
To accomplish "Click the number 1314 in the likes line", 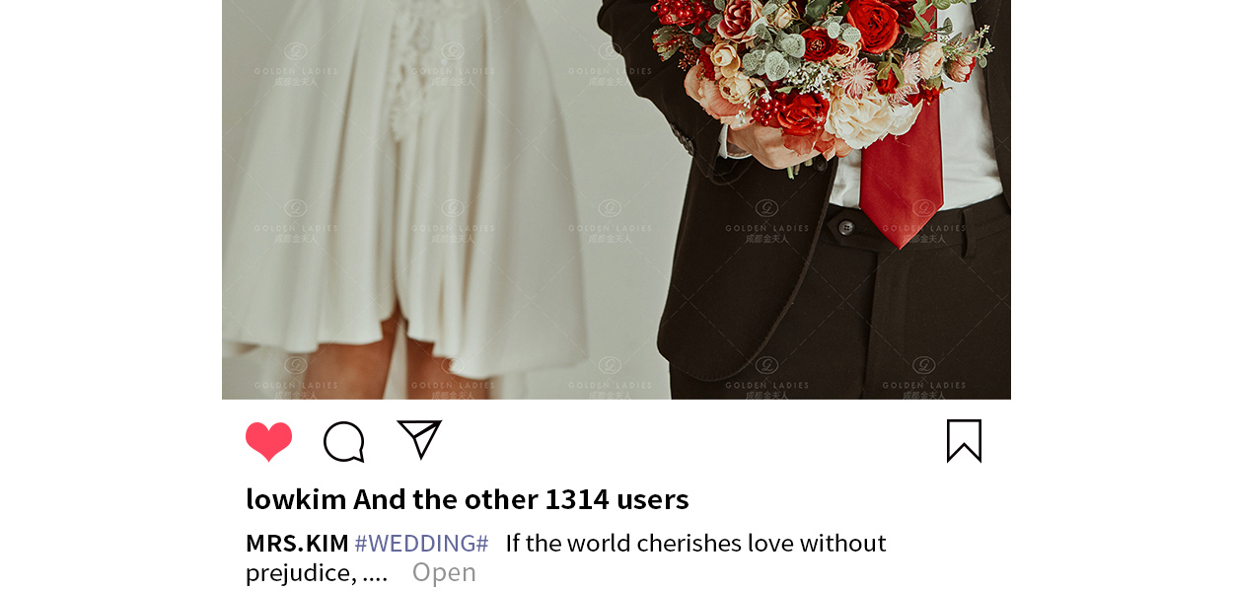I will pos(577,499).
